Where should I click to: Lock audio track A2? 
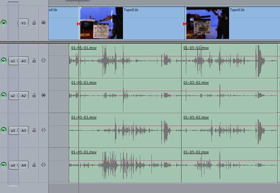(34, 95)
